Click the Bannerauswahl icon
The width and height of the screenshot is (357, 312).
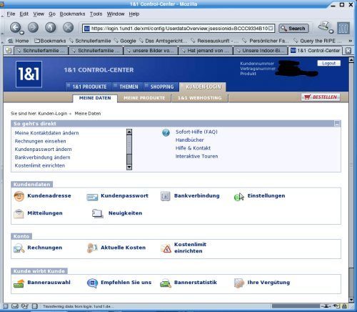point(19,283)
